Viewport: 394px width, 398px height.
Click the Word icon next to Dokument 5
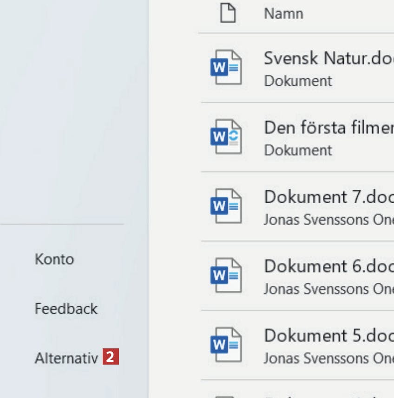[x=226, y=345]
